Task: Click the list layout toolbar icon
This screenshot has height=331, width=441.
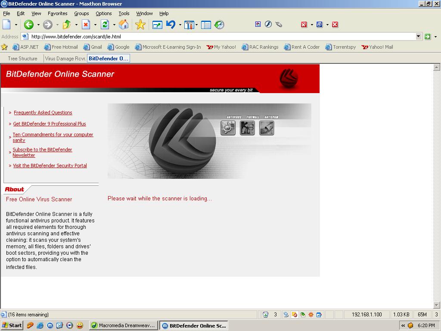Action: [206, 25]
